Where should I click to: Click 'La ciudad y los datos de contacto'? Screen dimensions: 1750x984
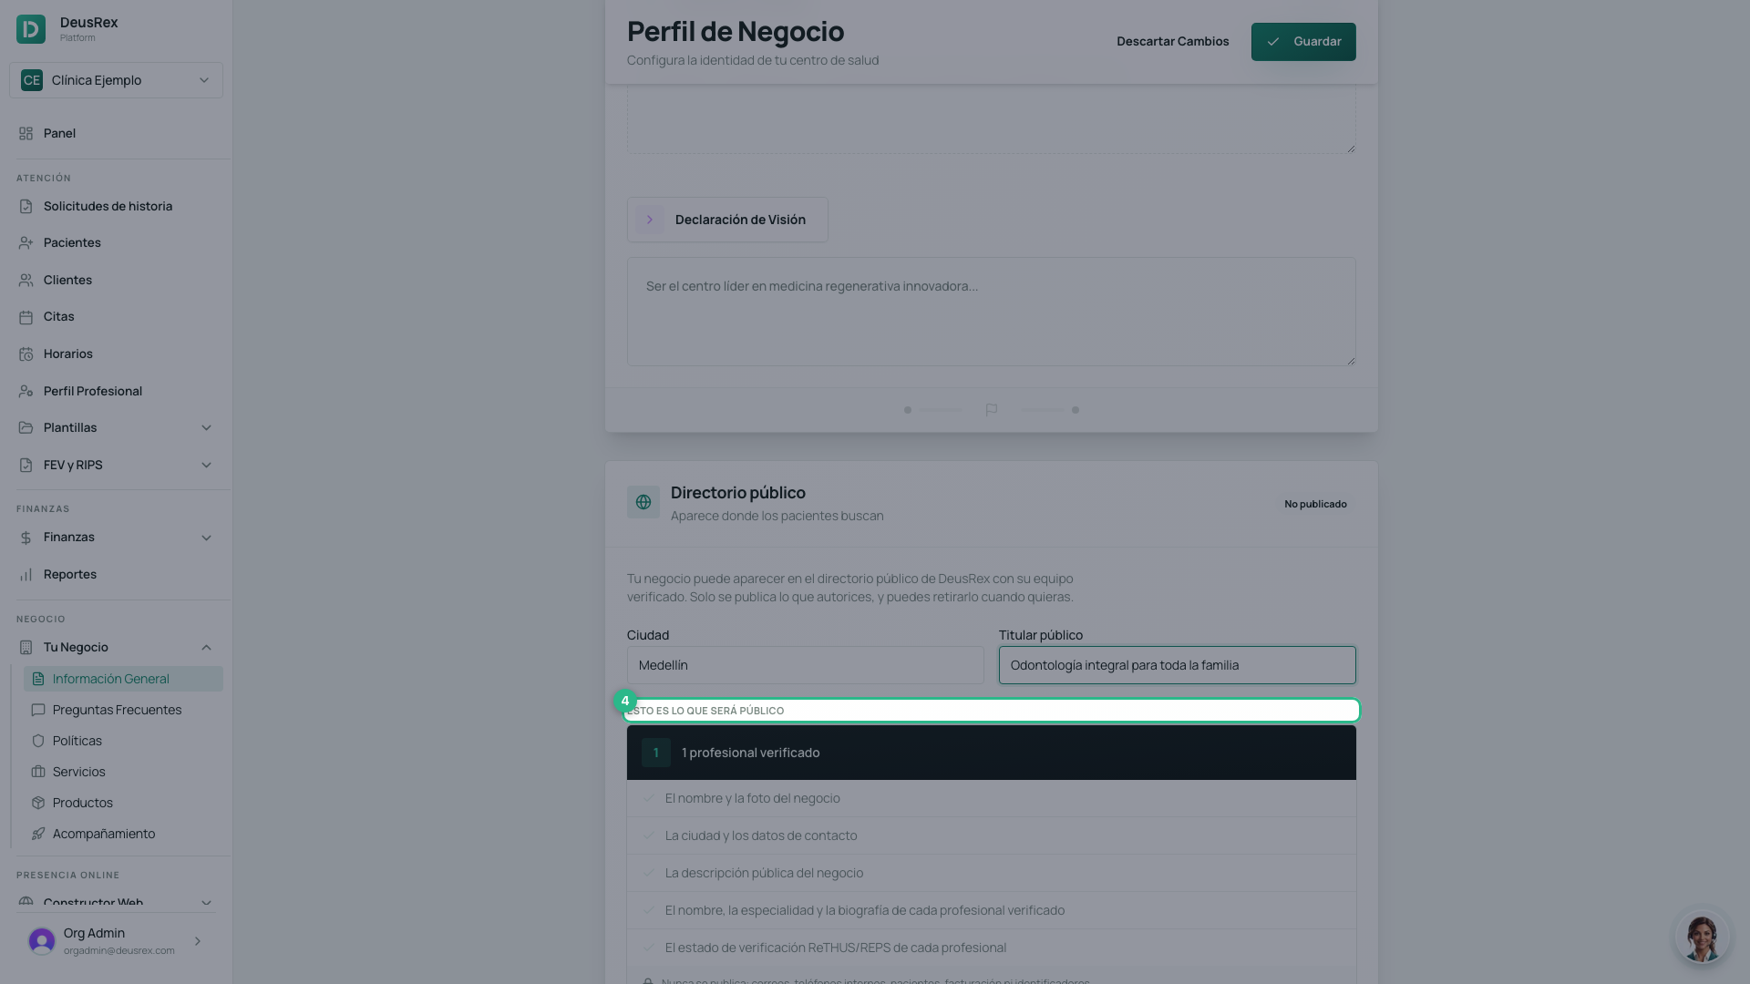(x=761, y=835)
